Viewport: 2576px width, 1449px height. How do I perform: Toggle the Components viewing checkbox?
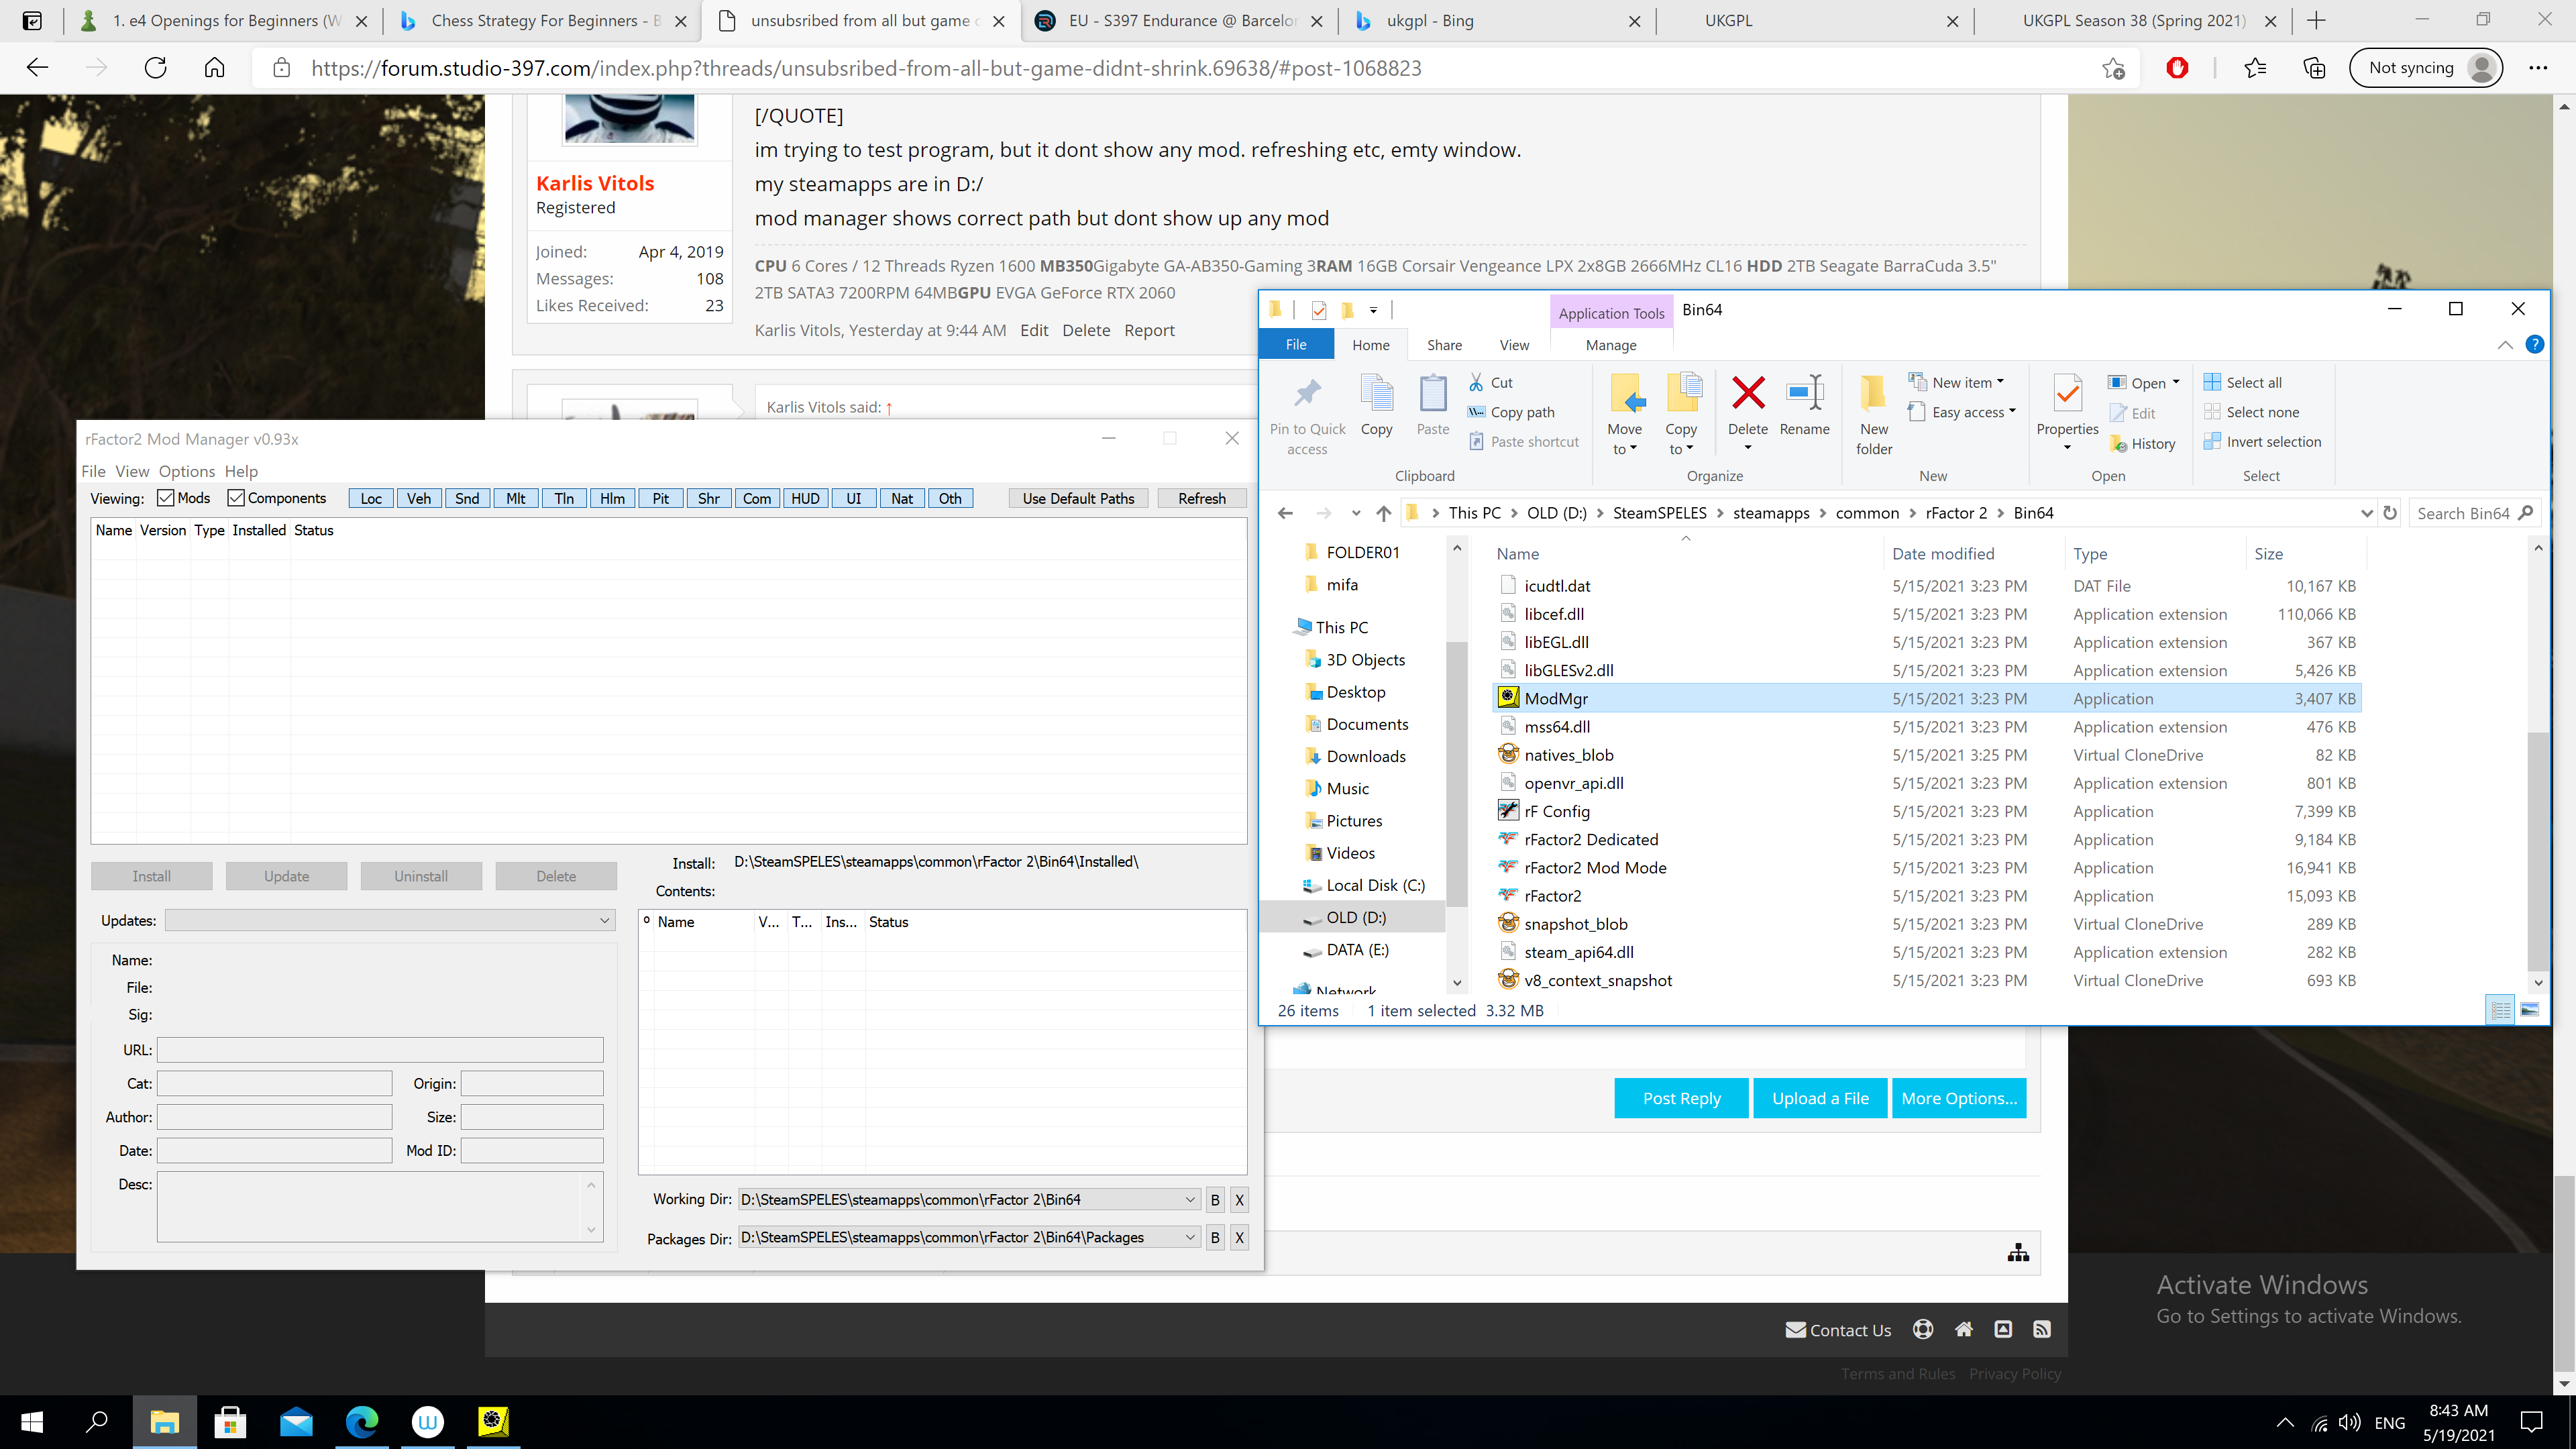[x=236, y=498]
